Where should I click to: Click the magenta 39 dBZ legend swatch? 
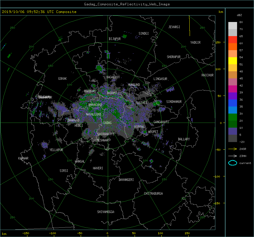point(233,89)
